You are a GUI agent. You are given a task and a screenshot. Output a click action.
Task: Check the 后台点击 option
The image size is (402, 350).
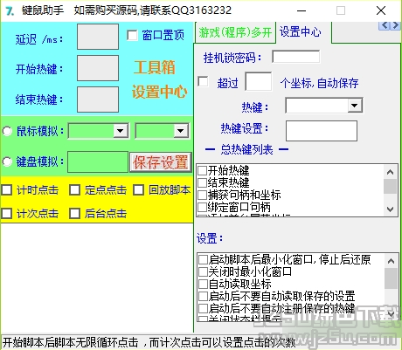(x=74, y=214)
